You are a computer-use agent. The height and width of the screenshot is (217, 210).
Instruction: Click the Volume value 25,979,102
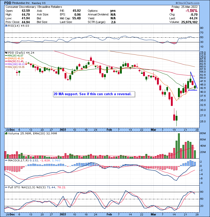coord(189,22)
